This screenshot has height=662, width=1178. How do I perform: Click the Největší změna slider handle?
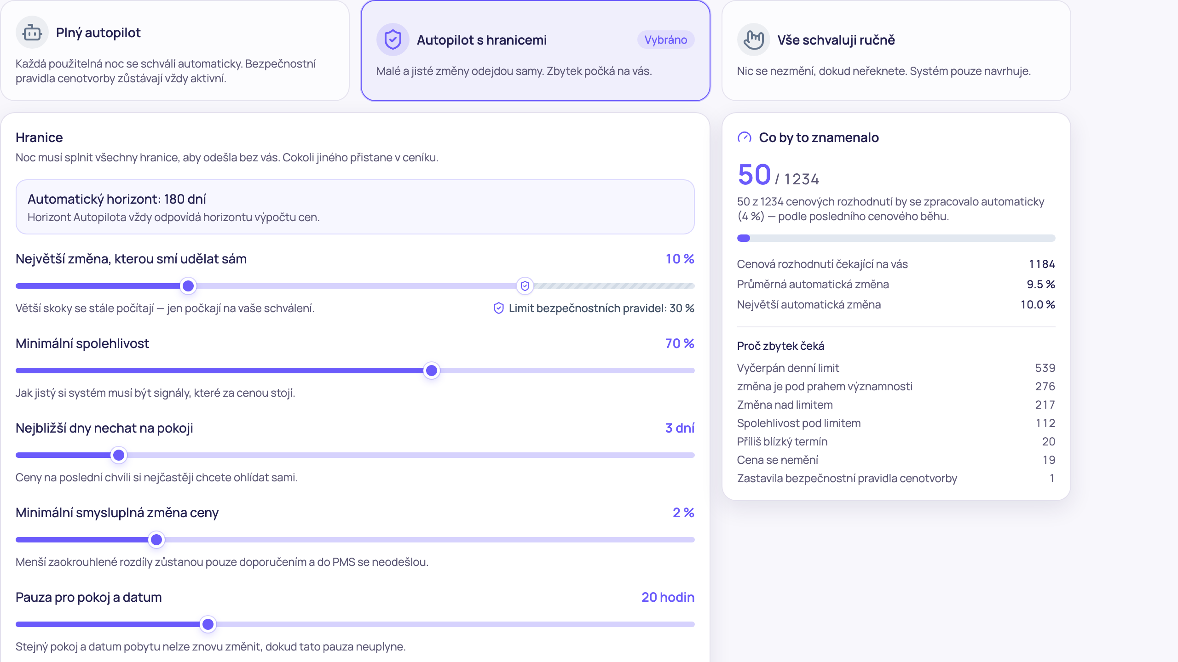188,286
